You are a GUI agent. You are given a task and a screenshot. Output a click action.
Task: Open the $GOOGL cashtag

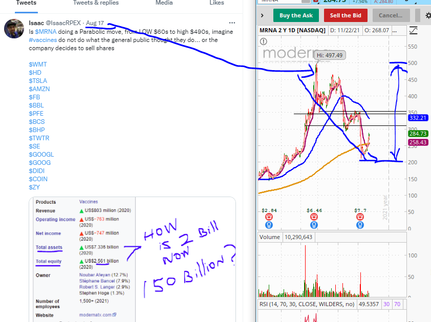41,155
